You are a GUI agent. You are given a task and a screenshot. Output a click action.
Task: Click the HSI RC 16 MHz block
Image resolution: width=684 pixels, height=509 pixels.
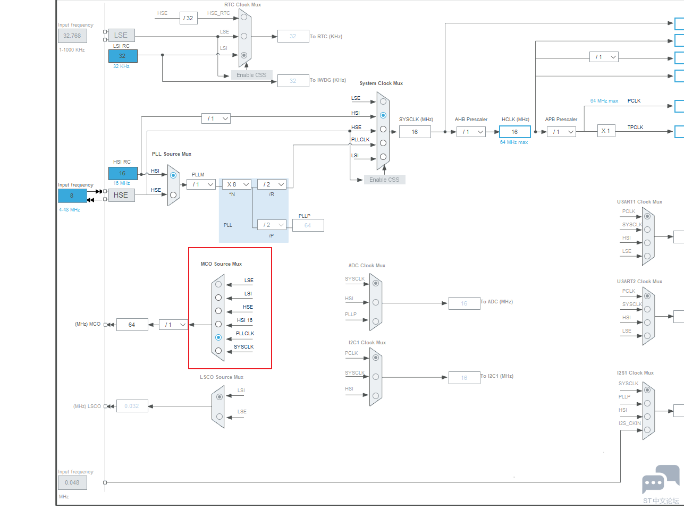(x=123, y=173)
